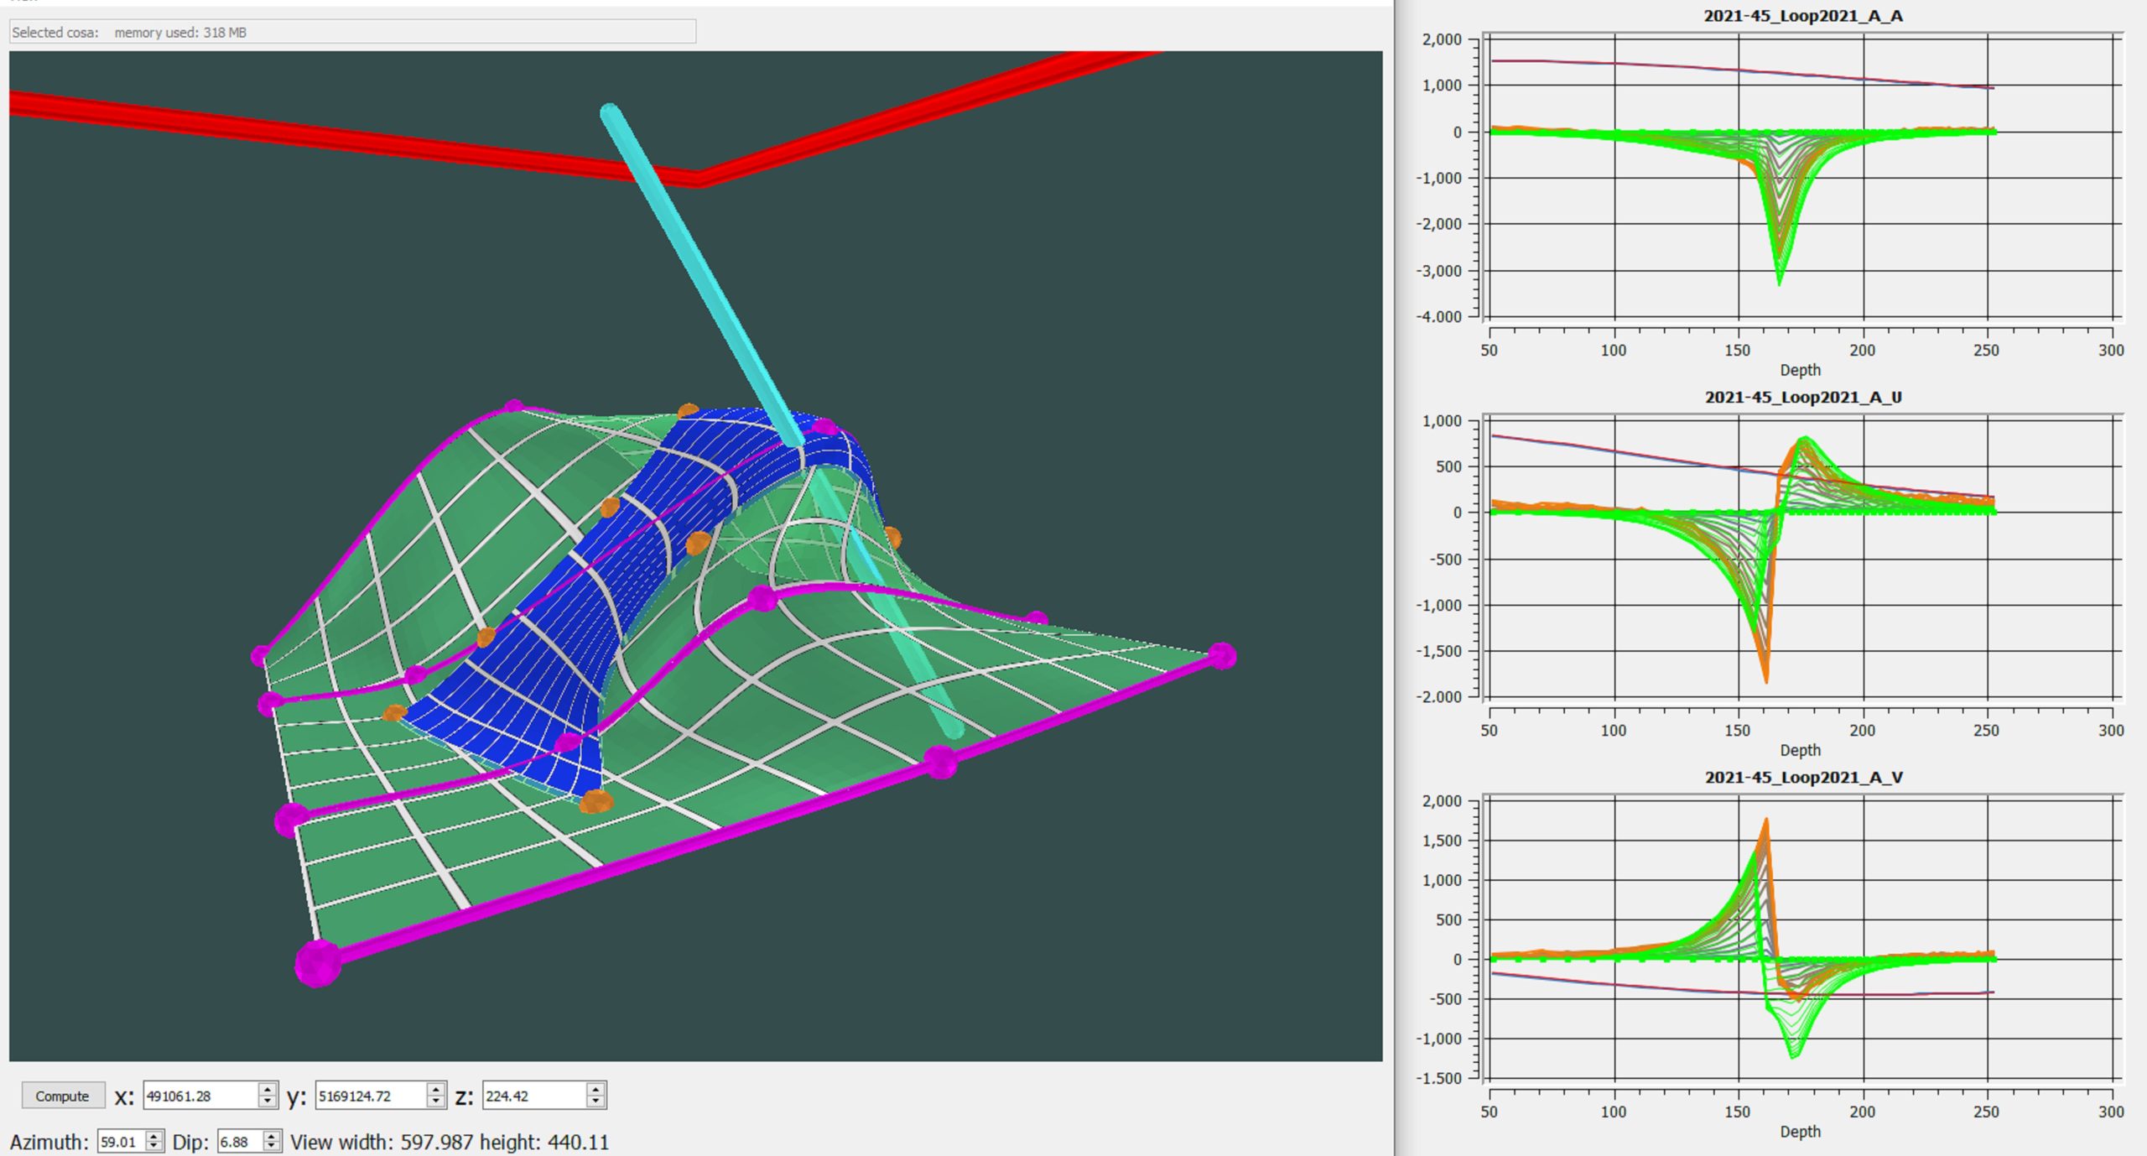
Task: Click the Selected cosa status bar
Action: (x=352, y=31)
